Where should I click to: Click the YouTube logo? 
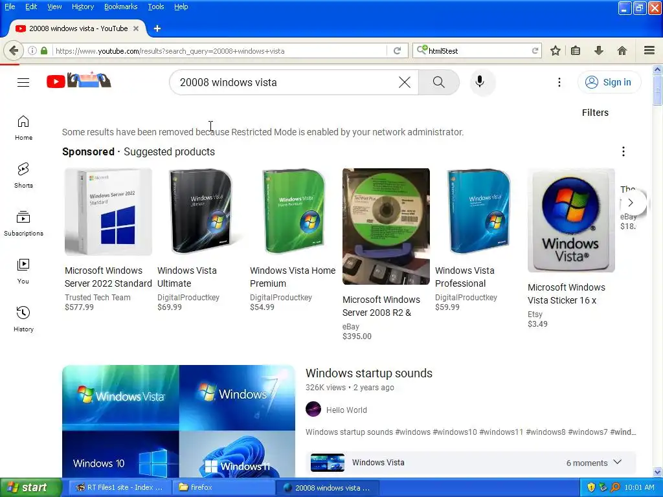coord(78,80)
